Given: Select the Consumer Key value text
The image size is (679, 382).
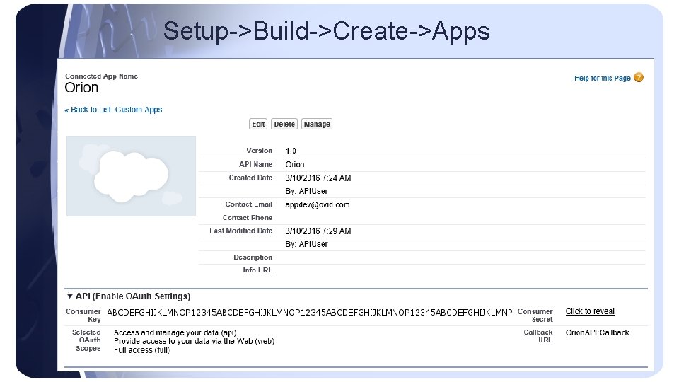Looking at the screenshot, I should click(310, 312).
